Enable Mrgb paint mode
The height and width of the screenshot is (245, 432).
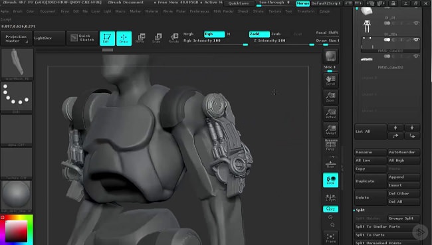pos(189,34)
